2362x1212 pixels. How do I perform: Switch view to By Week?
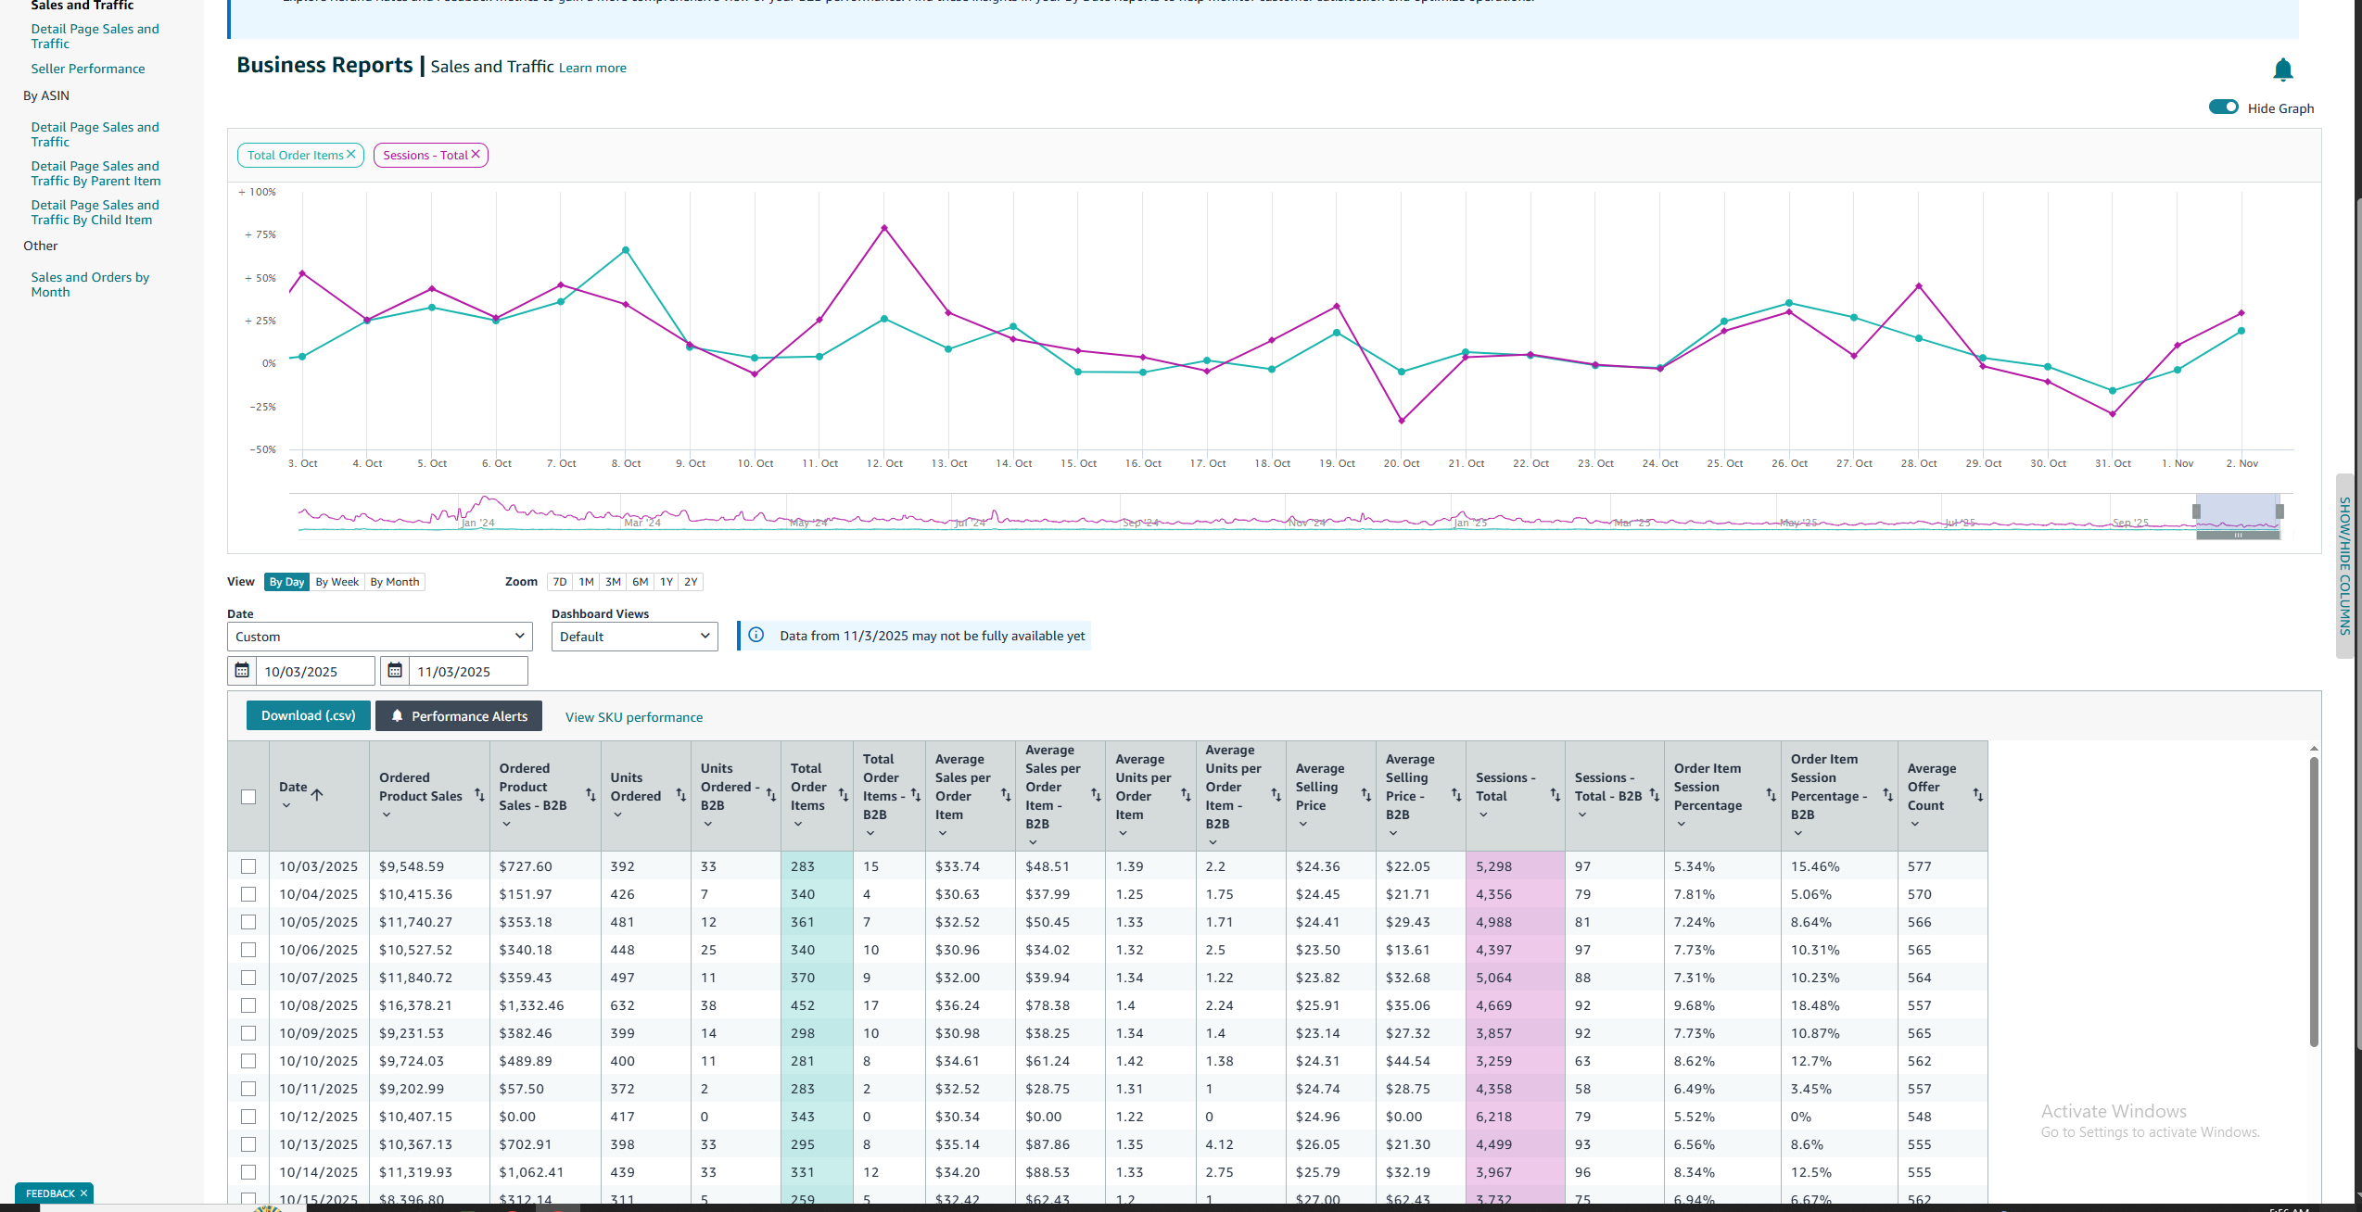337,581
